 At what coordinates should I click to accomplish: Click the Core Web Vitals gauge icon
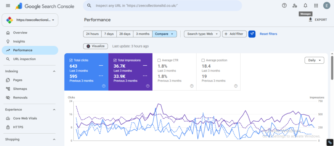pos(8,118)
